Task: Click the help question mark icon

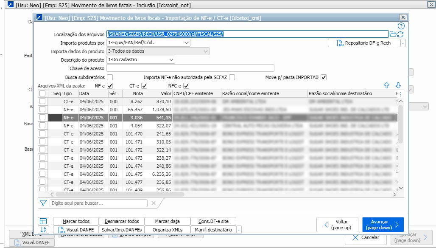Action: tap(401, 26)
